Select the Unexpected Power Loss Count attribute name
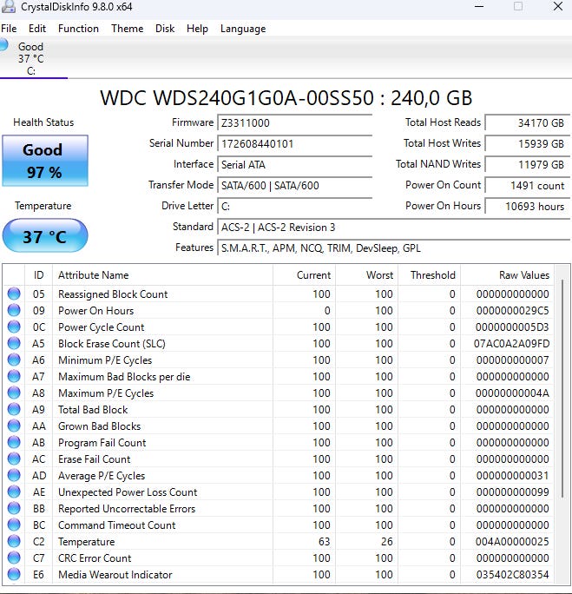Viewport: 572px width, 594px height. pos(128,492)
